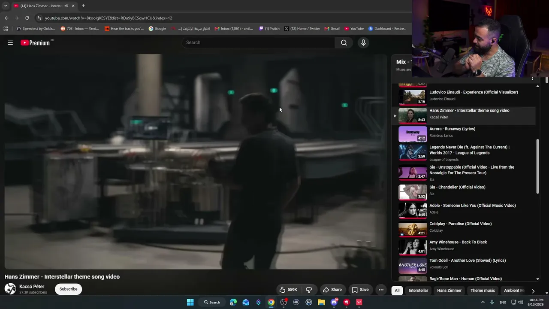Show hidden system tray icons
This screenshot has width=549, height=309.
coord(483,302)
